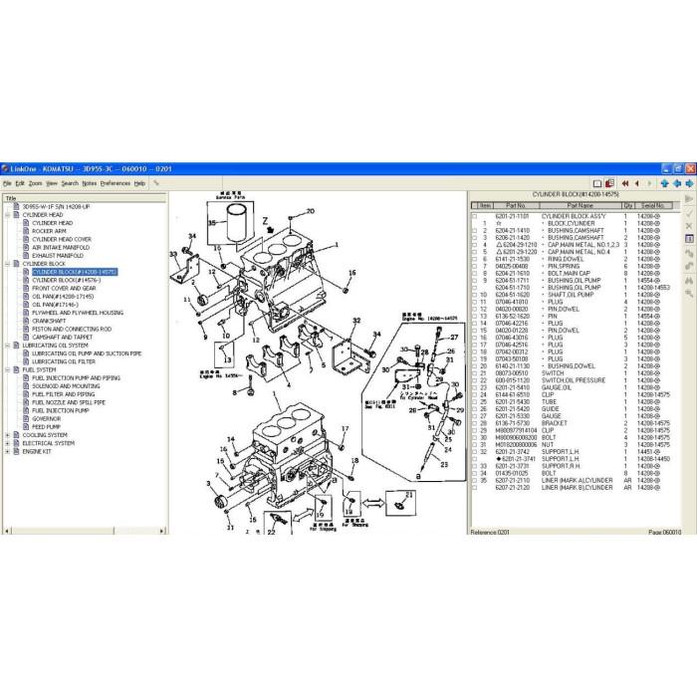
Task: Click the Qty column header
Action: [627, 205]
